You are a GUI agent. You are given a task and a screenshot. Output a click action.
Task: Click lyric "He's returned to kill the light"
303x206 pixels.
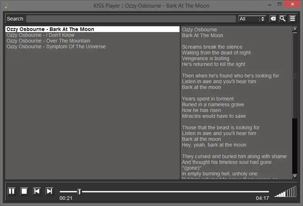point(213,64)
